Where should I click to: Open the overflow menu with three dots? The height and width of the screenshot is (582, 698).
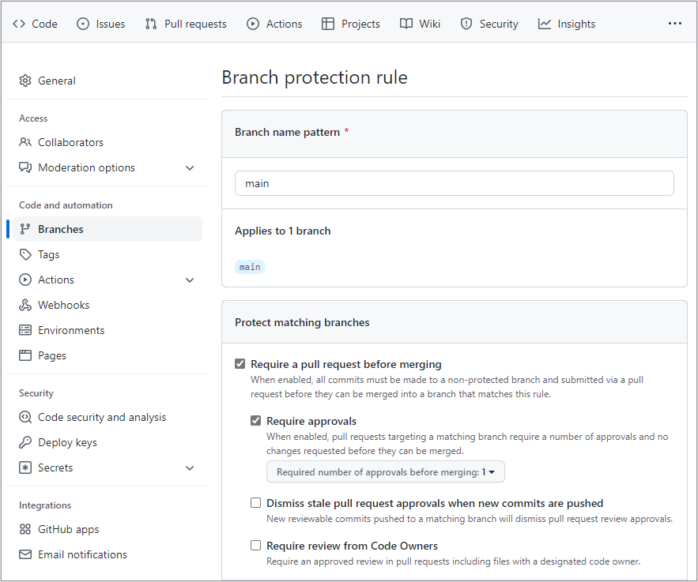(674, 24)
